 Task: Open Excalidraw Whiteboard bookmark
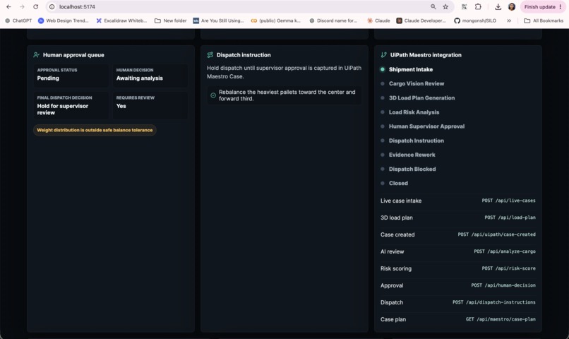click(x=121, y=20)
